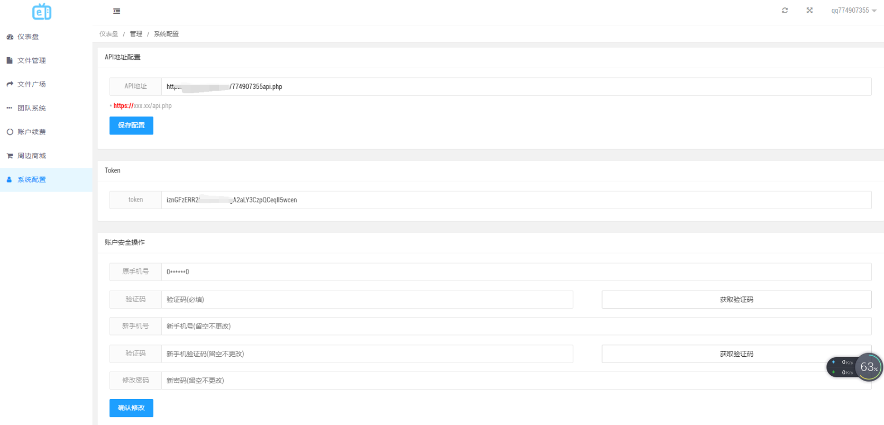The height and width of the screenshot is (425, 884).
Task: Click the refresh icon in top bar
Action: (x=785, y=11)
